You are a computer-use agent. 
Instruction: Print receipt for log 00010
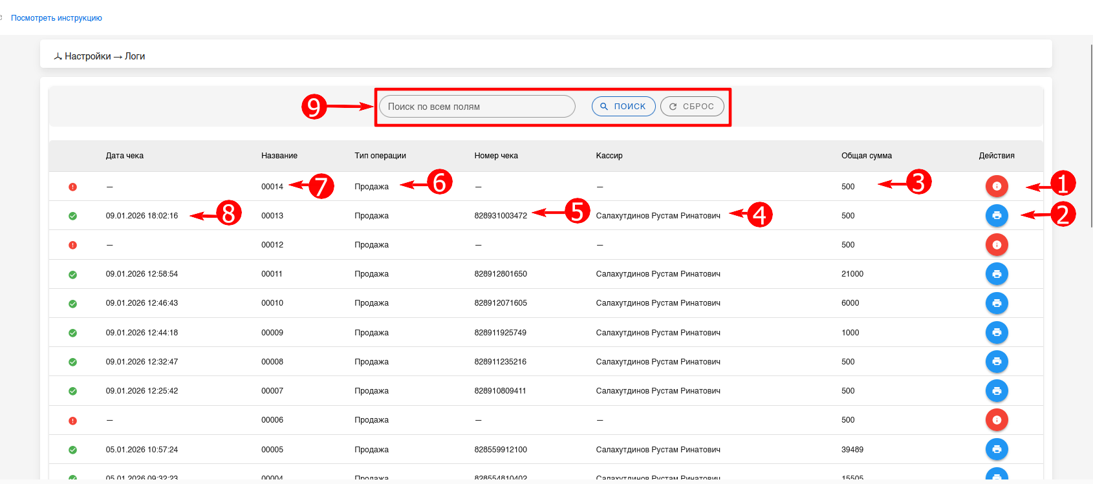tap(997, 303)
